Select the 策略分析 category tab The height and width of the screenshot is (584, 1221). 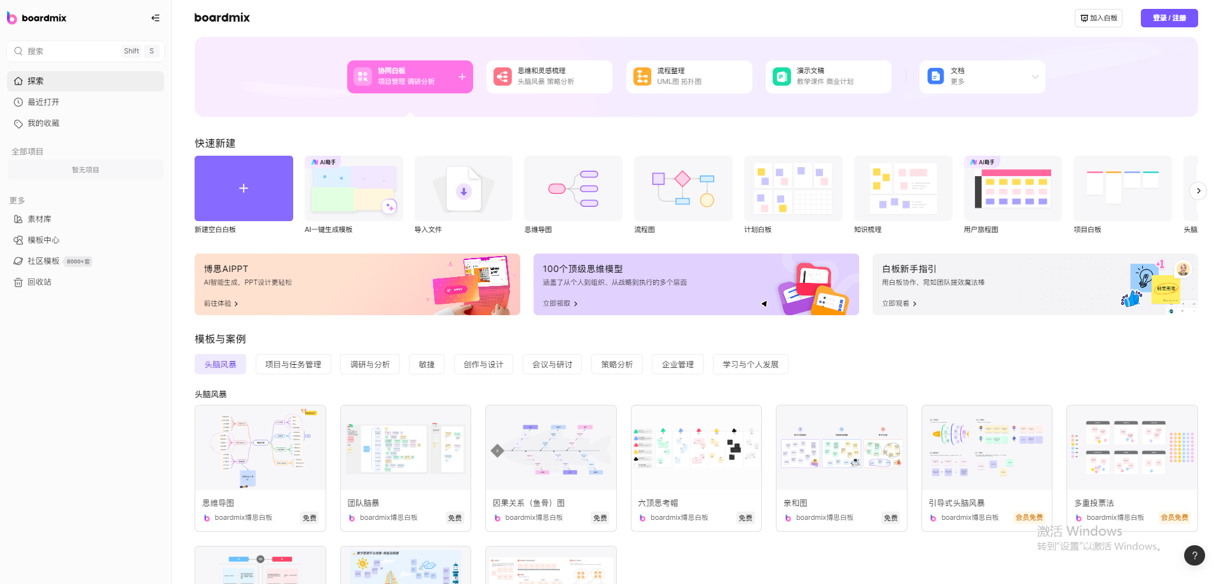tap(617, 365)
